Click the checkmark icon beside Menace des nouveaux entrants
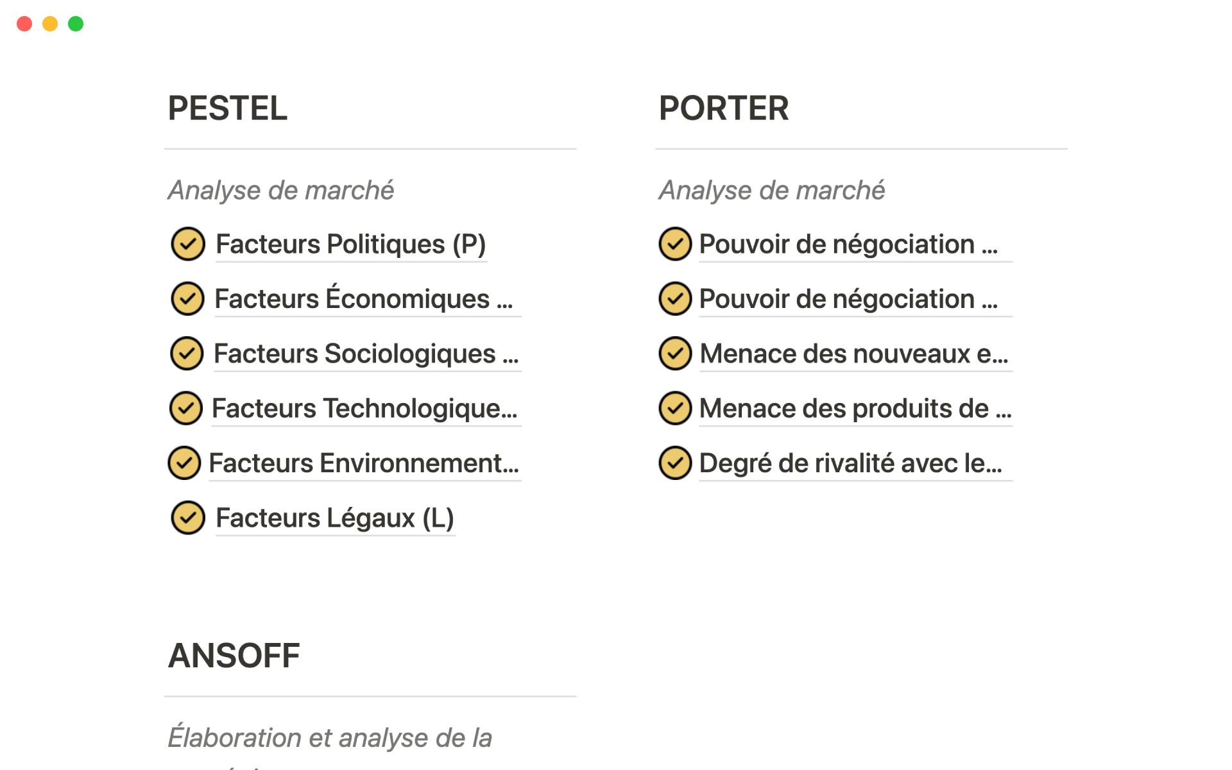The width and height of the screenshot is (1232, 770). [x=675, y=354]
